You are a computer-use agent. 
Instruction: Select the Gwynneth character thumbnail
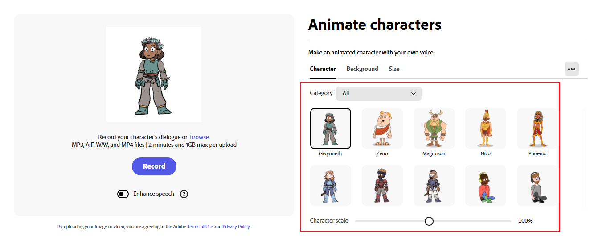(330, 128)
